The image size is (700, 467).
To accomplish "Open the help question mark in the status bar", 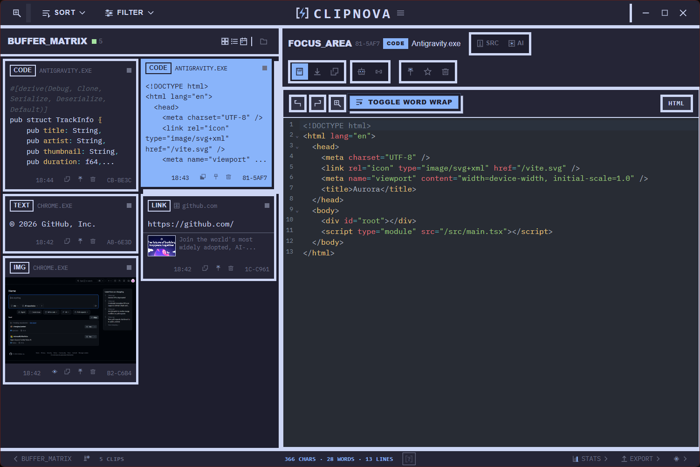I will point(409,459).
